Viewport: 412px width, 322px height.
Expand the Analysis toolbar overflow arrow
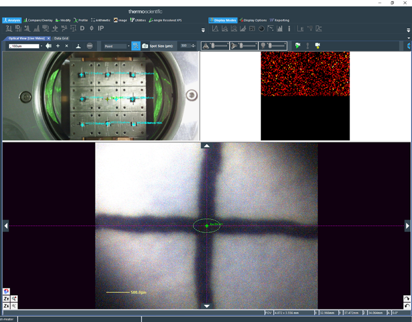(203, 30)
